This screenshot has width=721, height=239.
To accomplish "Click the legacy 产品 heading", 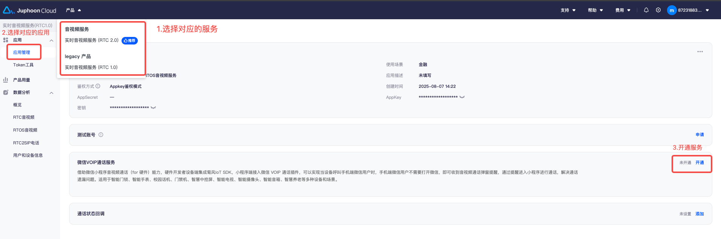I will click(78, 57).
